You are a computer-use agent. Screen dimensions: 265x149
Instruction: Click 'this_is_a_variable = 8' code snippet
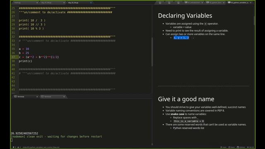click(x=189, y=121)
